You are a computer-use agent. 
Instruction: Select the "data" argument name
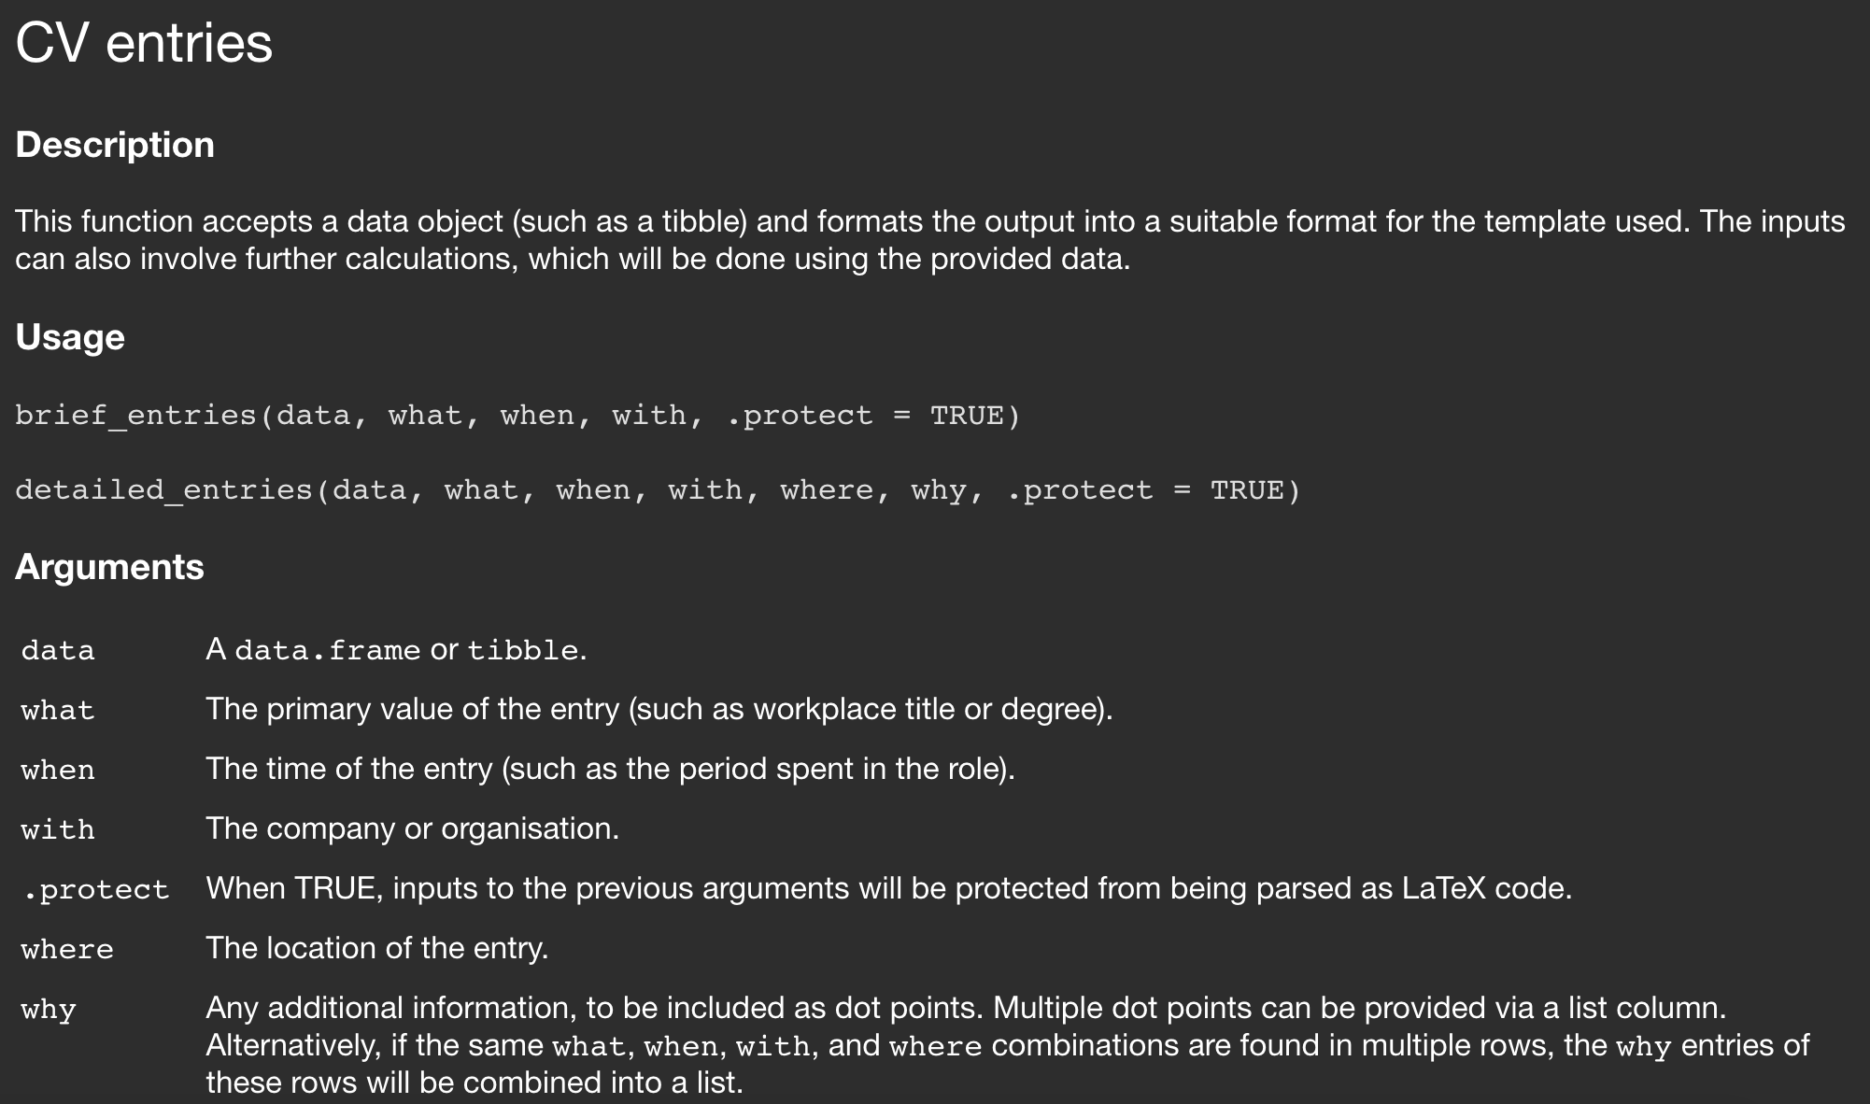click(x=58, y=650)
